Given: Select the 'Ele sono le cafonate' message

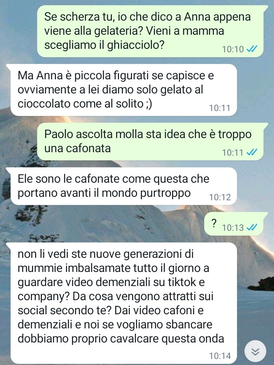Looking at the screenshot, I should tap(124, 186).
